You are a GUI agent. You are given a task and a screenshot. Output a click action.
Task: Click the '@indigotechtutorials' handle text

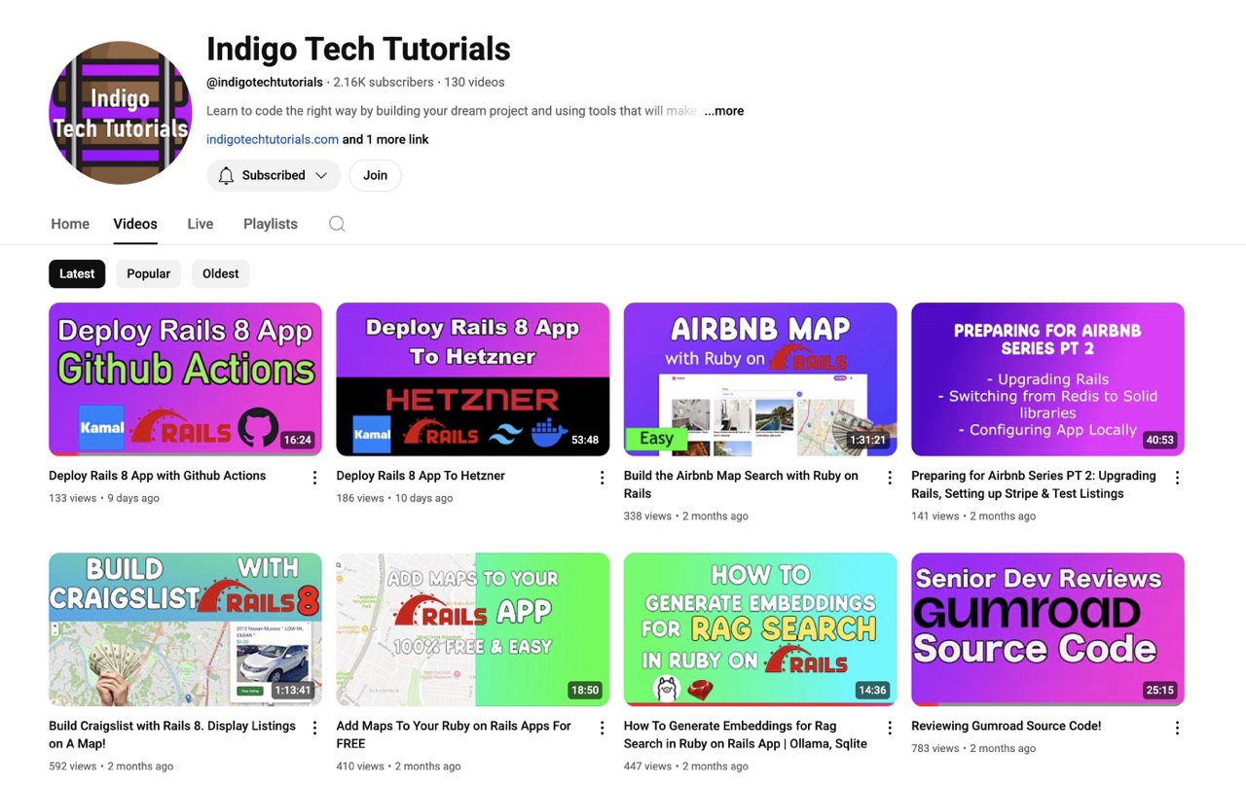coord(265,83)
